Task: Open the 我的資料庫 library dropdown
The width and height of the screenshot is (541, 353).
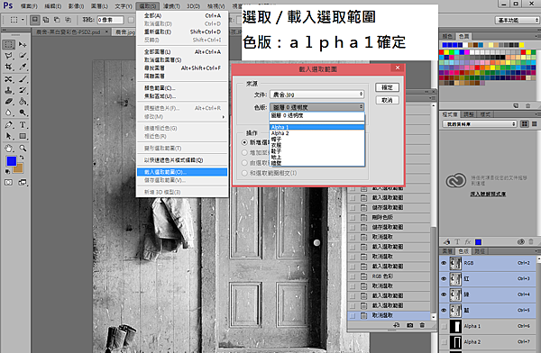Action: pyautogui.click(x=480, y=123)
